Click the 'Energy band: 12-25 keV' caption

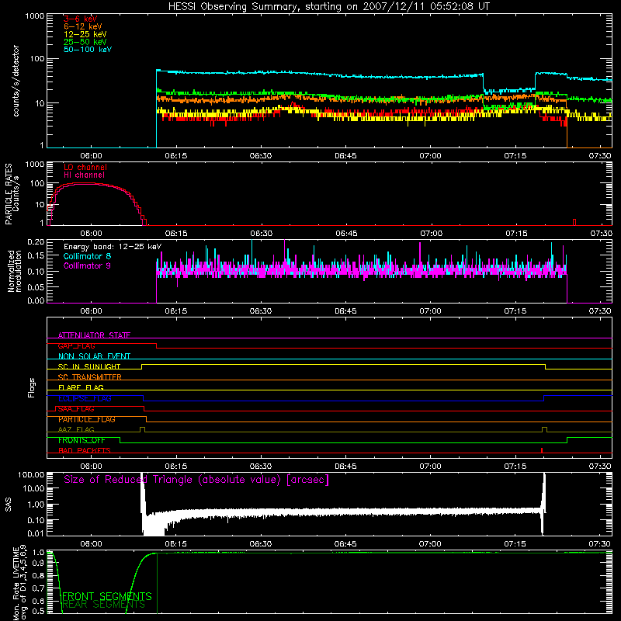tap(113, 247)
